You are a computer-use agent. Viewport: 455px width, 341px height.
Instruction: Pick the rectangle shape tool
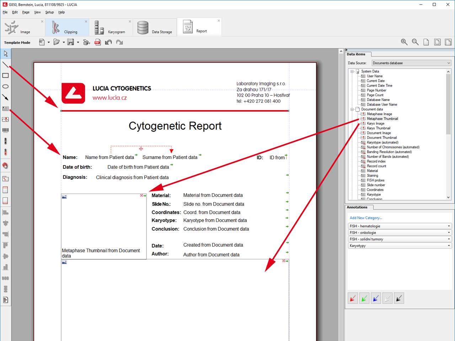pos(5,75)
